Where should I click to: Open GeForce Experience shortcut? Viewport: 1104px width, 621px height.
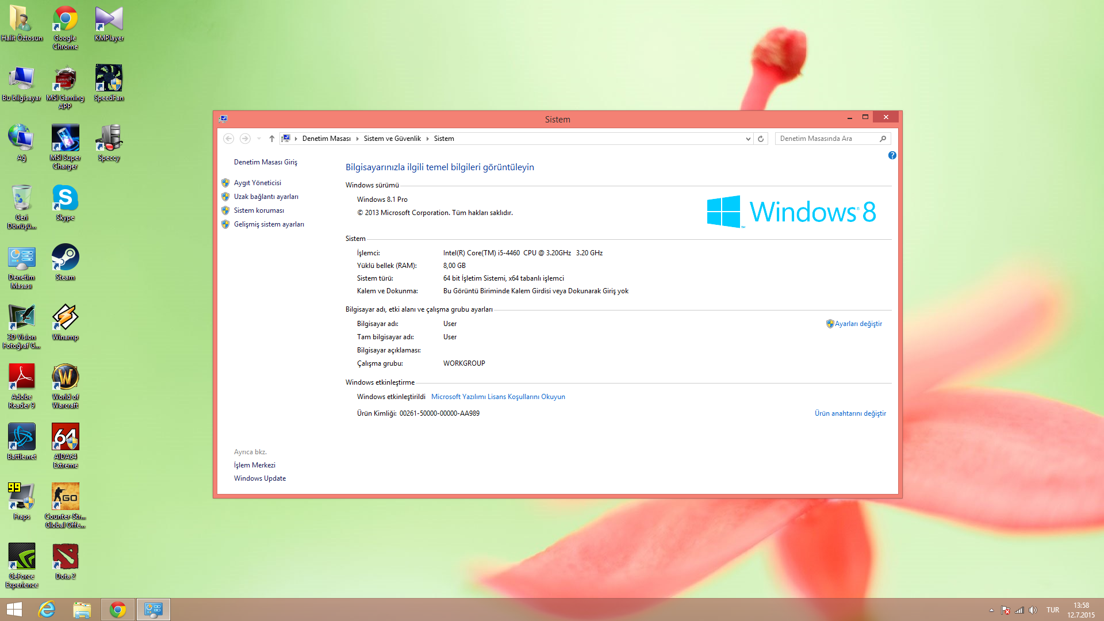pyautogui.click(x=22, y=557)
